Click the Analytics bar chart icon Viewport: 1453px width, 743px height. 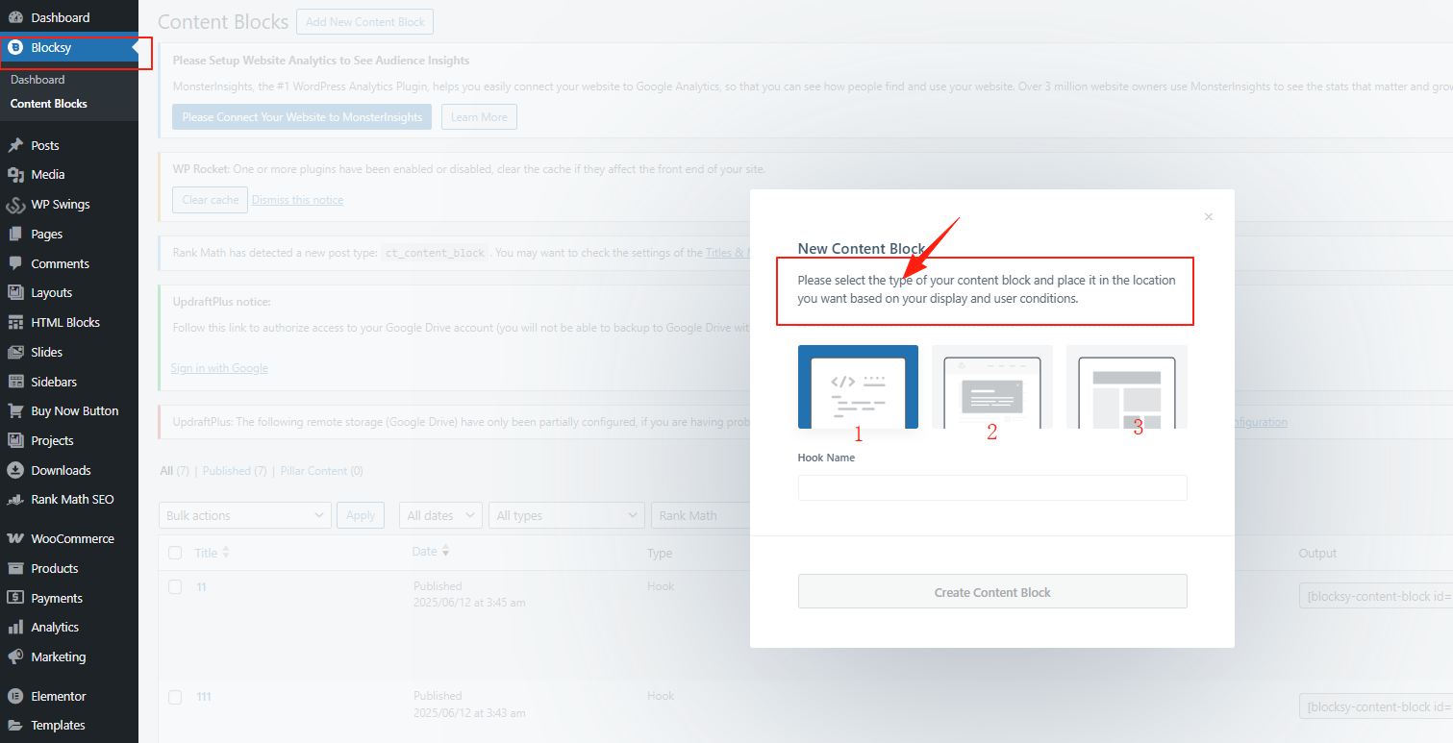tap(15, 627)
